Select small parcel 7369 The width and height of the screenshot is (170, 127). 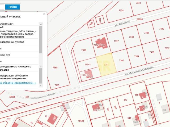click(100, 20)
